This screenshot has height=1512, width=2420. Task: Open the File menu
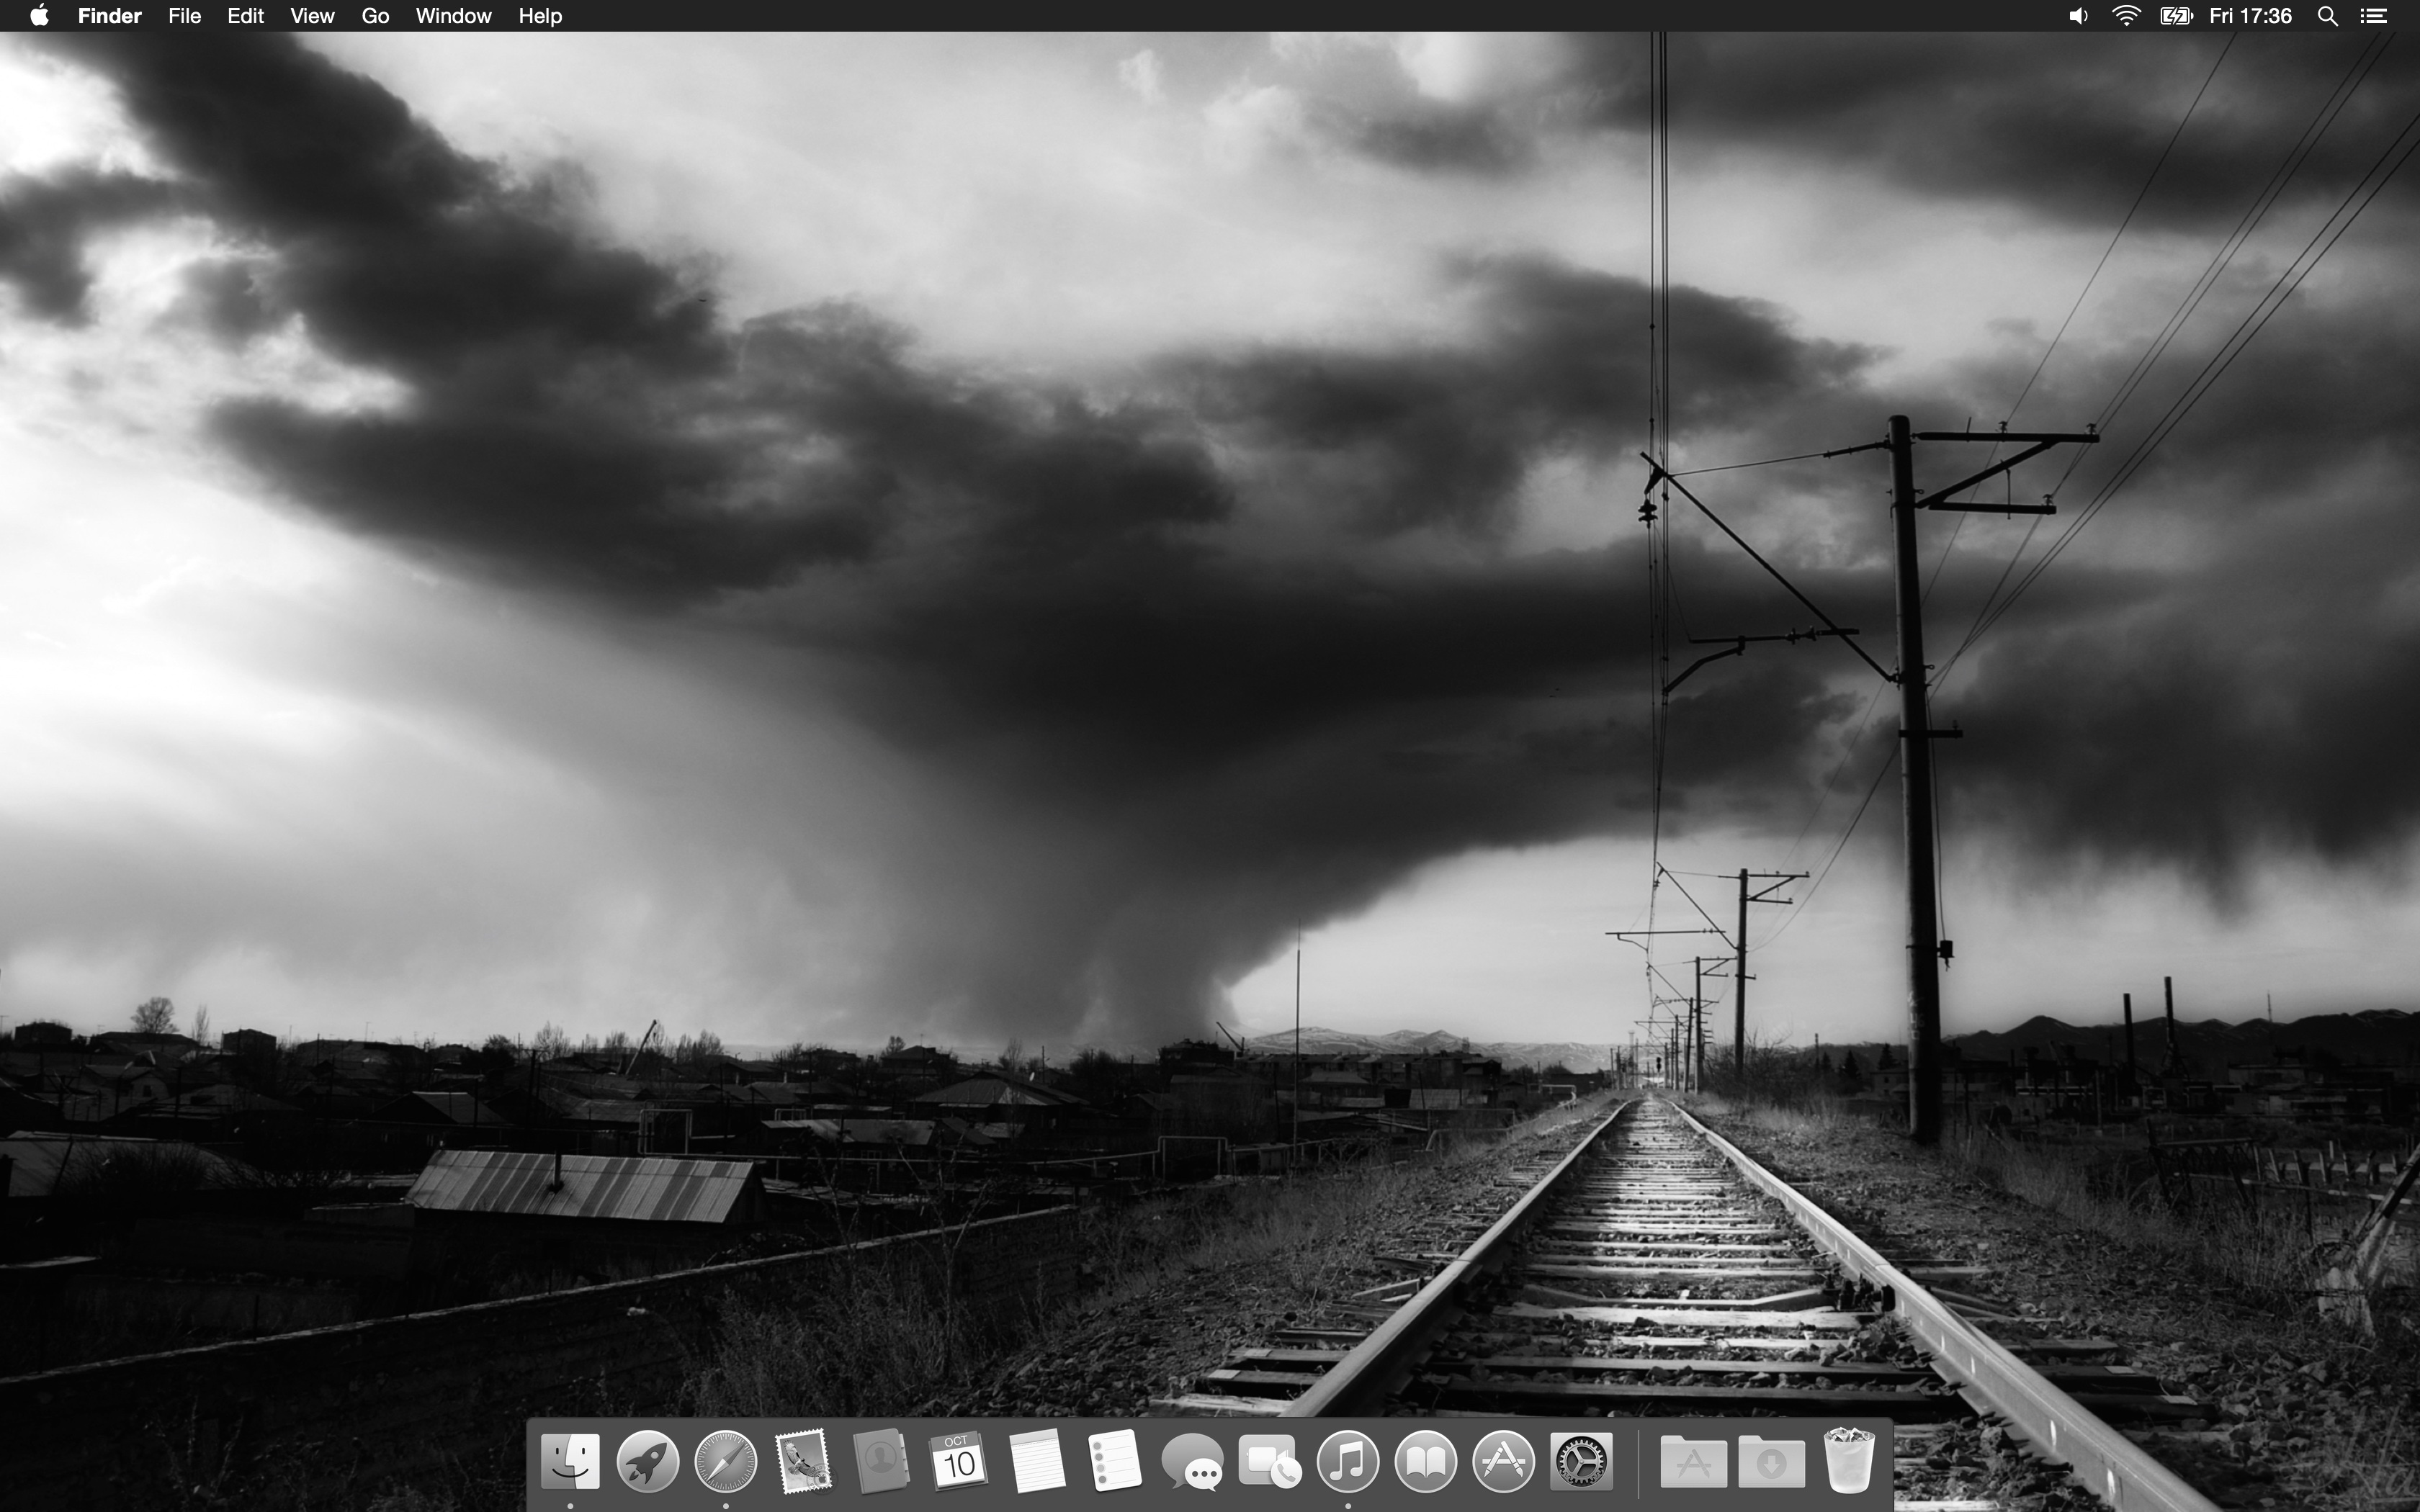185,16
